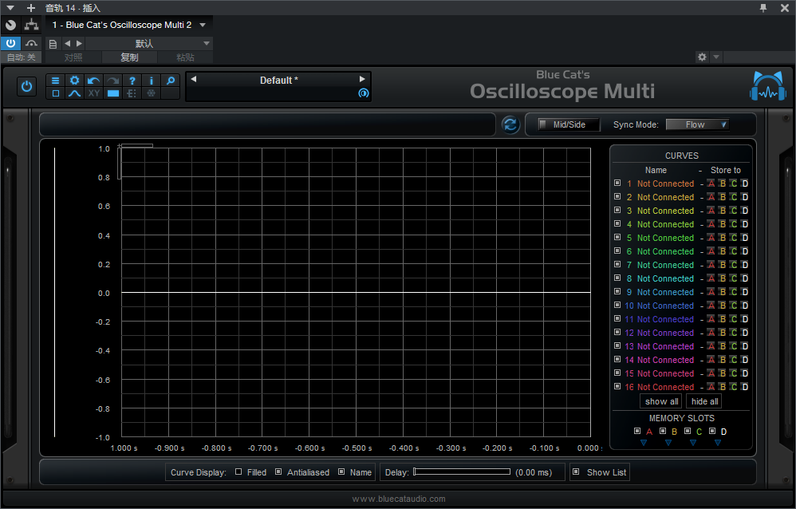
Task: Pin the plugin window
Action: pyautogui.click(x=763, y=8)
